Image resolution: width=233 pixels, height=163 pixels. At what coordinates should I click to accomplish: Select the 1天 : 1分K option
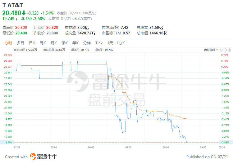coord(116,43)
